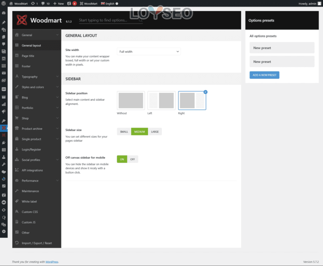
Task: Select the Right sidebar position option
Action: click(x=192, y=101)
